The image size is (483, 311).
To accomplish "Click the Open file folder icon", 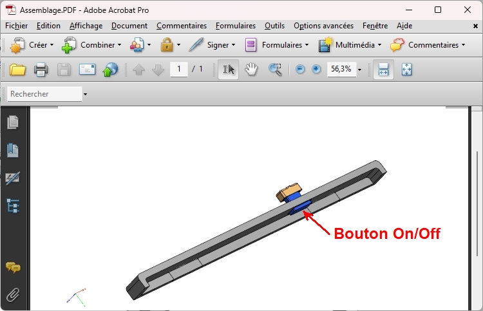I will pos(17,70).
